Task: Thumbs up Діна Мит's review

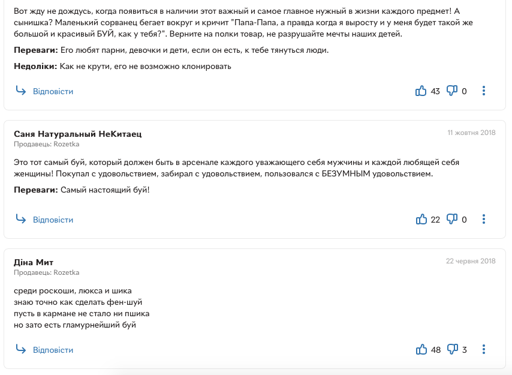Action: tap(421, 350)
